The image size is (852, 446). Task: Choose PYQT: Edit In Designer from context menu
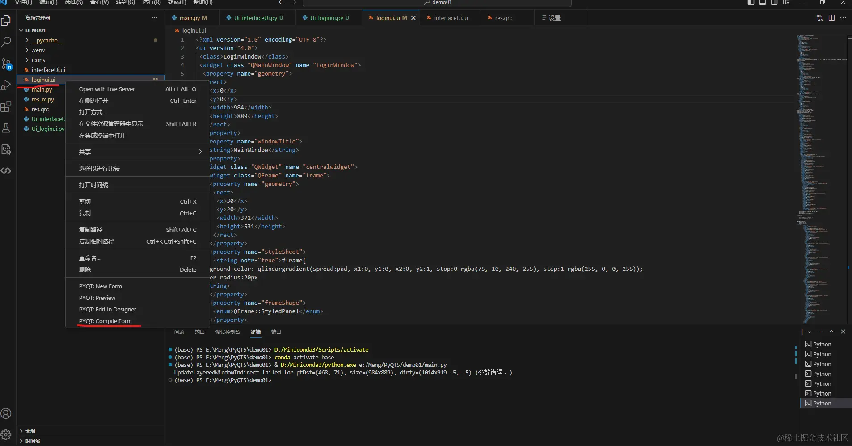tap(108, 309)
